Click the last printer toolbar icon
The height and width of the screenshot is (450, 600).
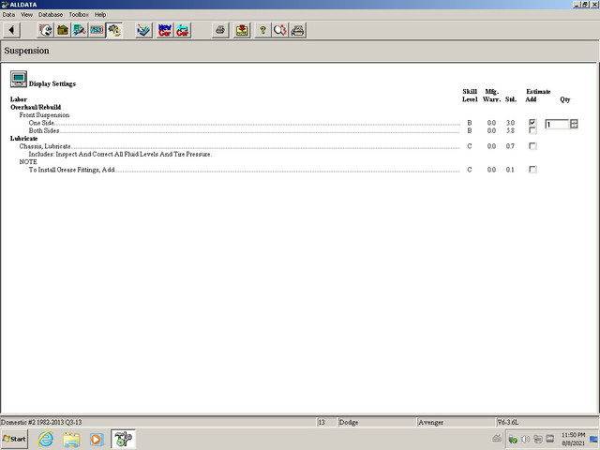[x=297, y=30]
